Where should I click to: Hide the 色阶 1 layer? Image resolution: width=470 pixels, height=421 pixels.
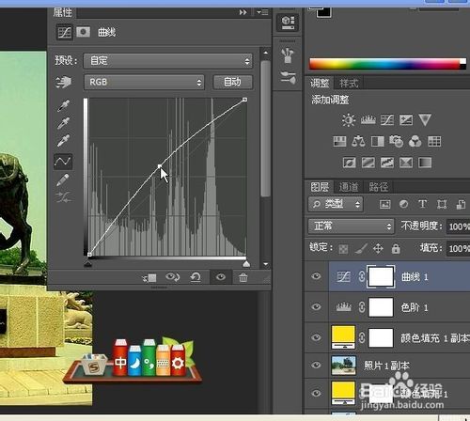tap(316, 306)
